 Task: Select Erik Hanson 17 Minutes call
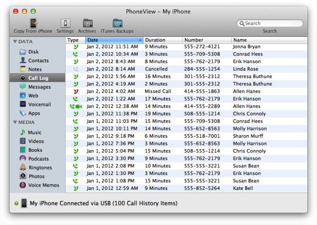(186, 99)
